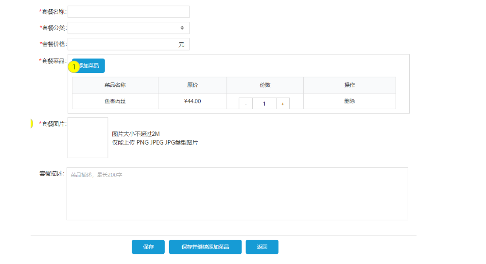Click the 套餐图片 upload box
Viewport: 486px width, 264px height.
pyautogui.click(x=87, y=138)
